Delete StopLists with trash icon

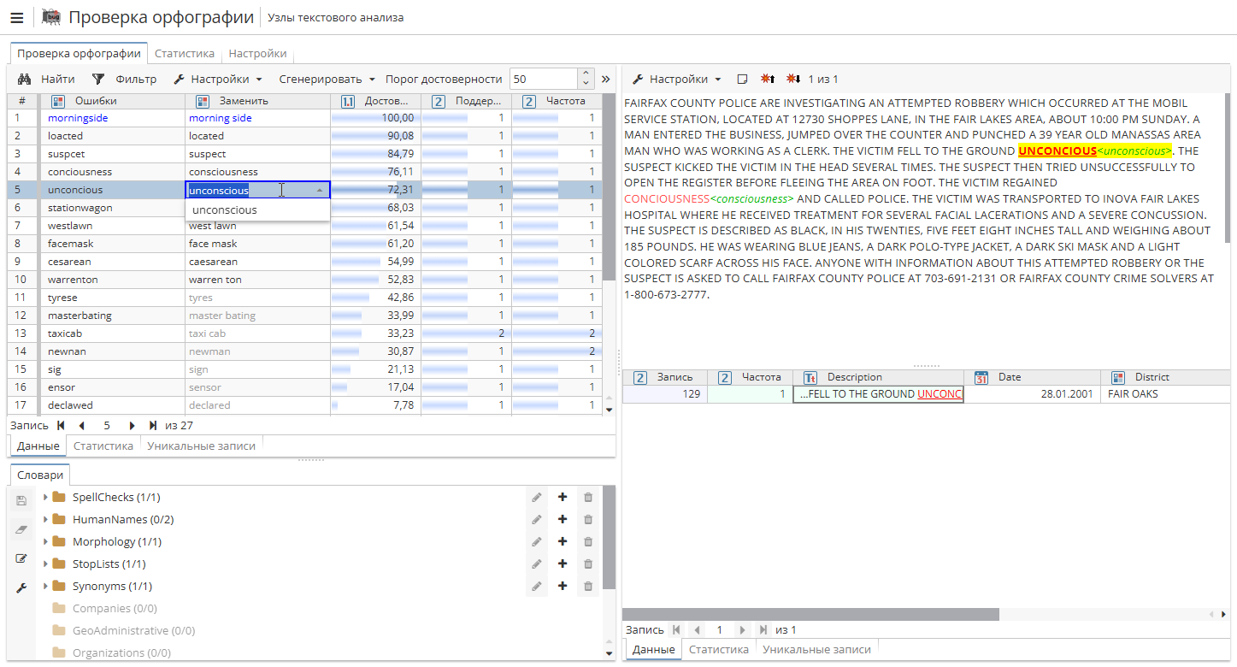click(x=588, y=564)
